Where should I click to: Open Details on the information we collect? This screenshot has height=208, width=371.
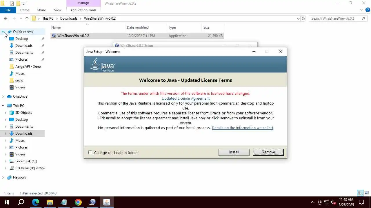[x=243, y=128]
